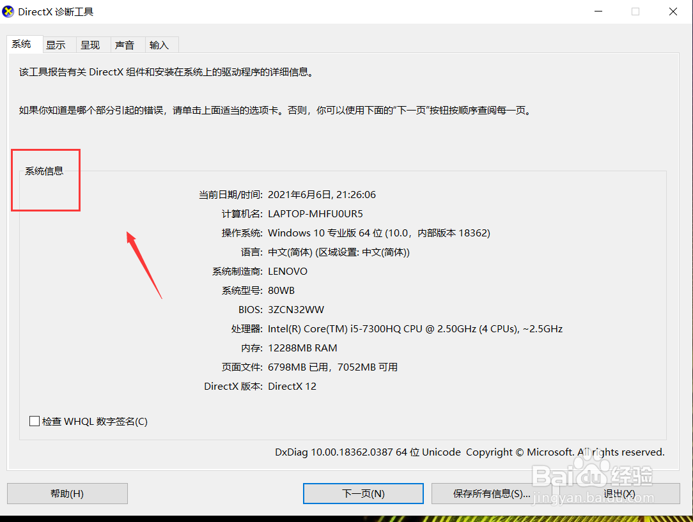693x522 pixels.
Task: Click the manufacturer value LENOVO
Action: tap(288, 271)
